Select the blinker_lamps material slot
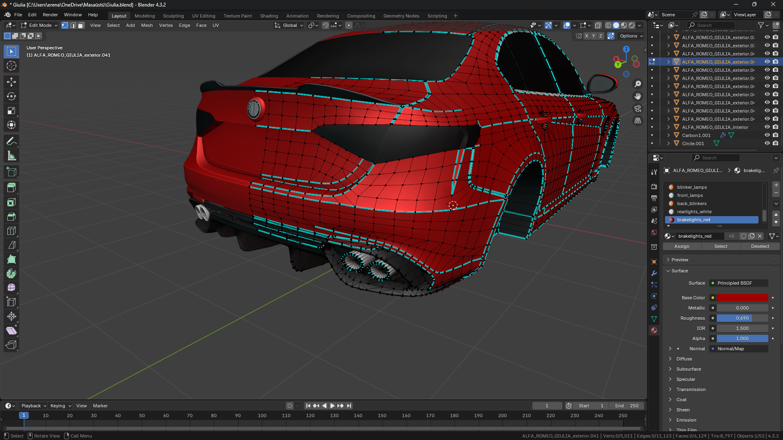 pyautogui.click(x=712, y=187)
